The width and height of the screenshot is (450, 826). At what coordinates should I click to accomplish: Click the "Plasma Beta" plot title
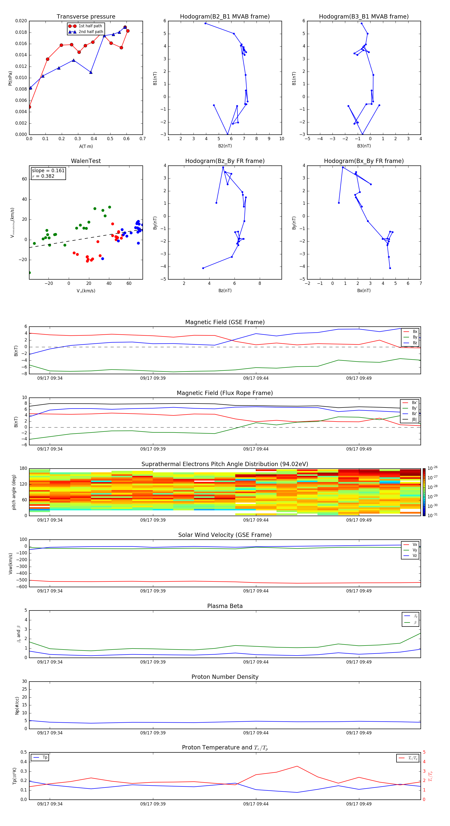point(225,606)
